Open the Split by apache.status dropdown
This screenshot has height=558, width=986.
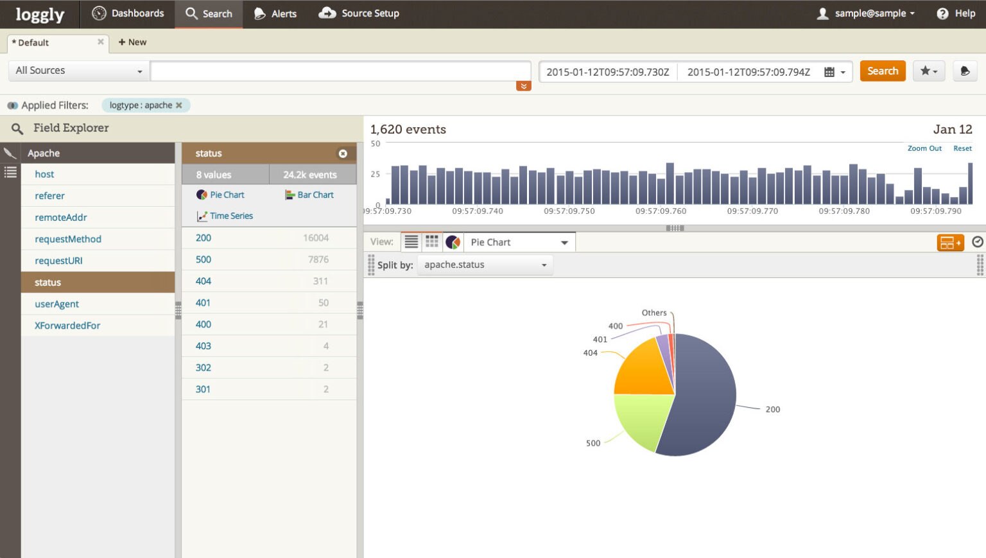(x=485, y=265)
